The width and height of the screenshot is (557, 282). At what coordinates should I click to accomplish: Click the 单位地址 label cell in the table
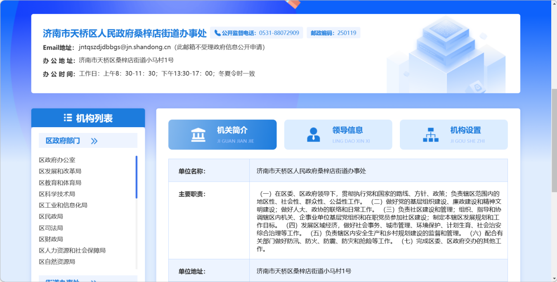coord(209,271)
